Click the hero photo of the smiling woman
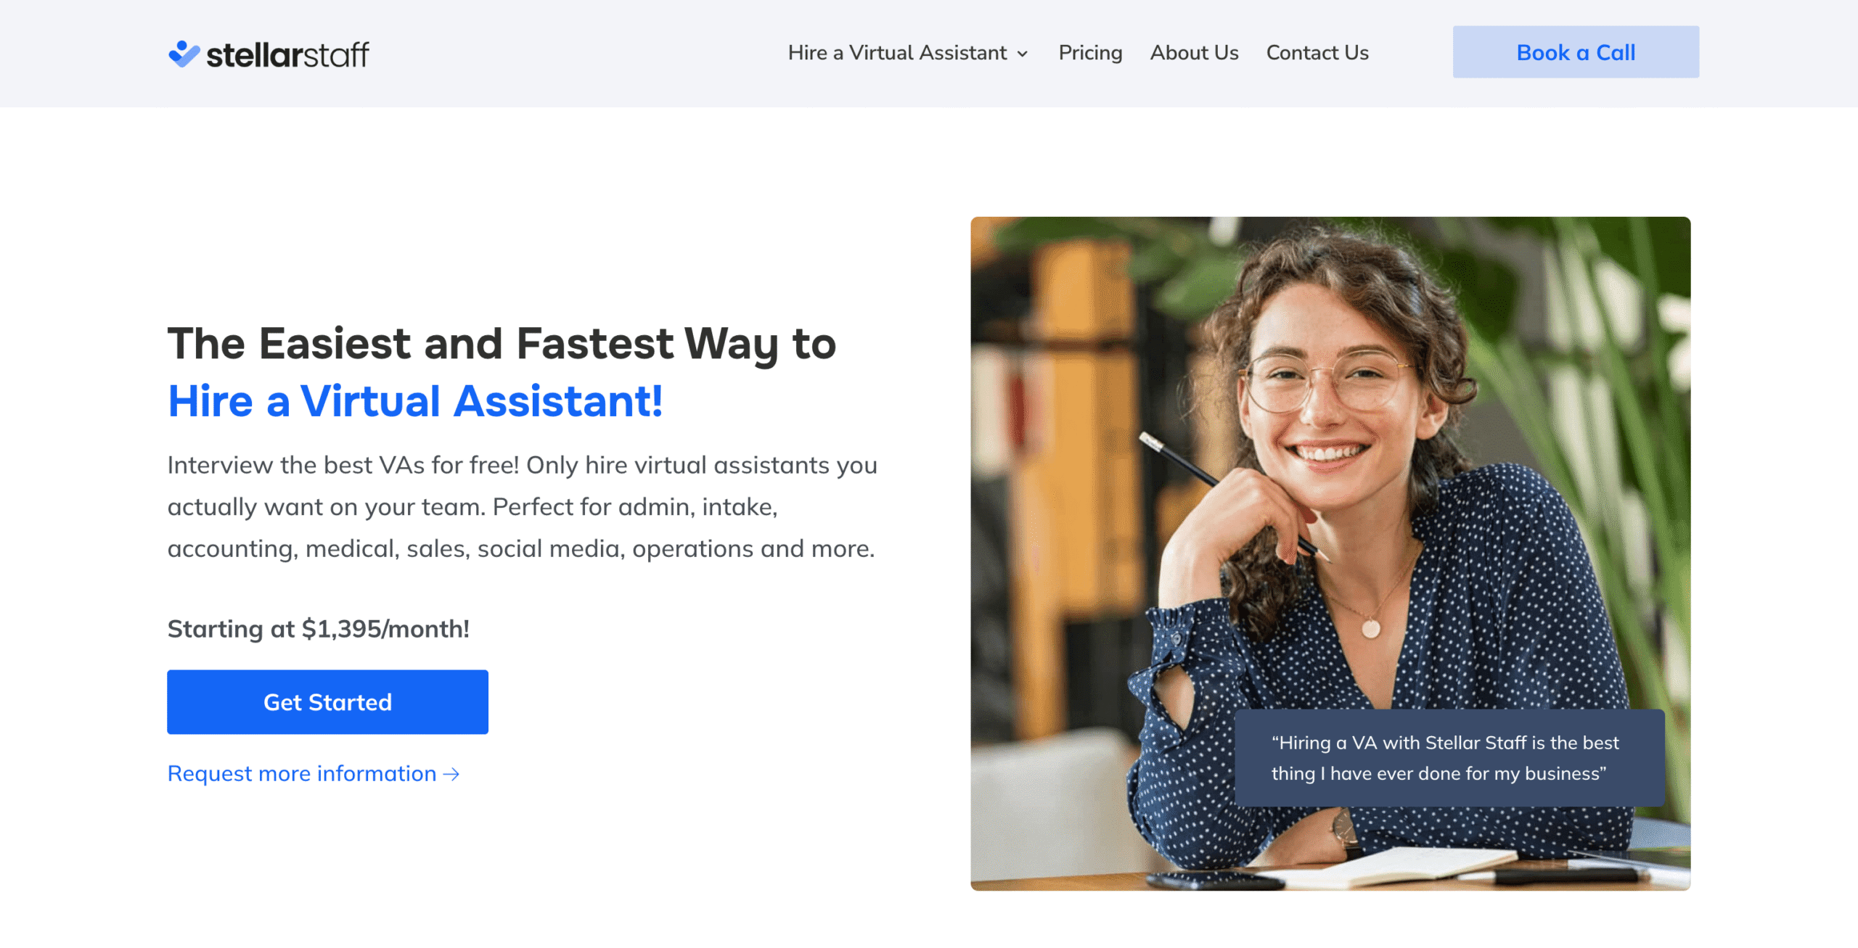The height and width of the screenshot is (948, 1858). [1330, 553]
